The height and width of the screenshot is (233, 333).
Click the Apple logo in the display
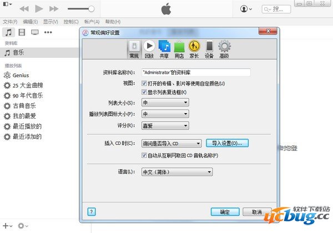pyautogui.click(x=166, y=9)
